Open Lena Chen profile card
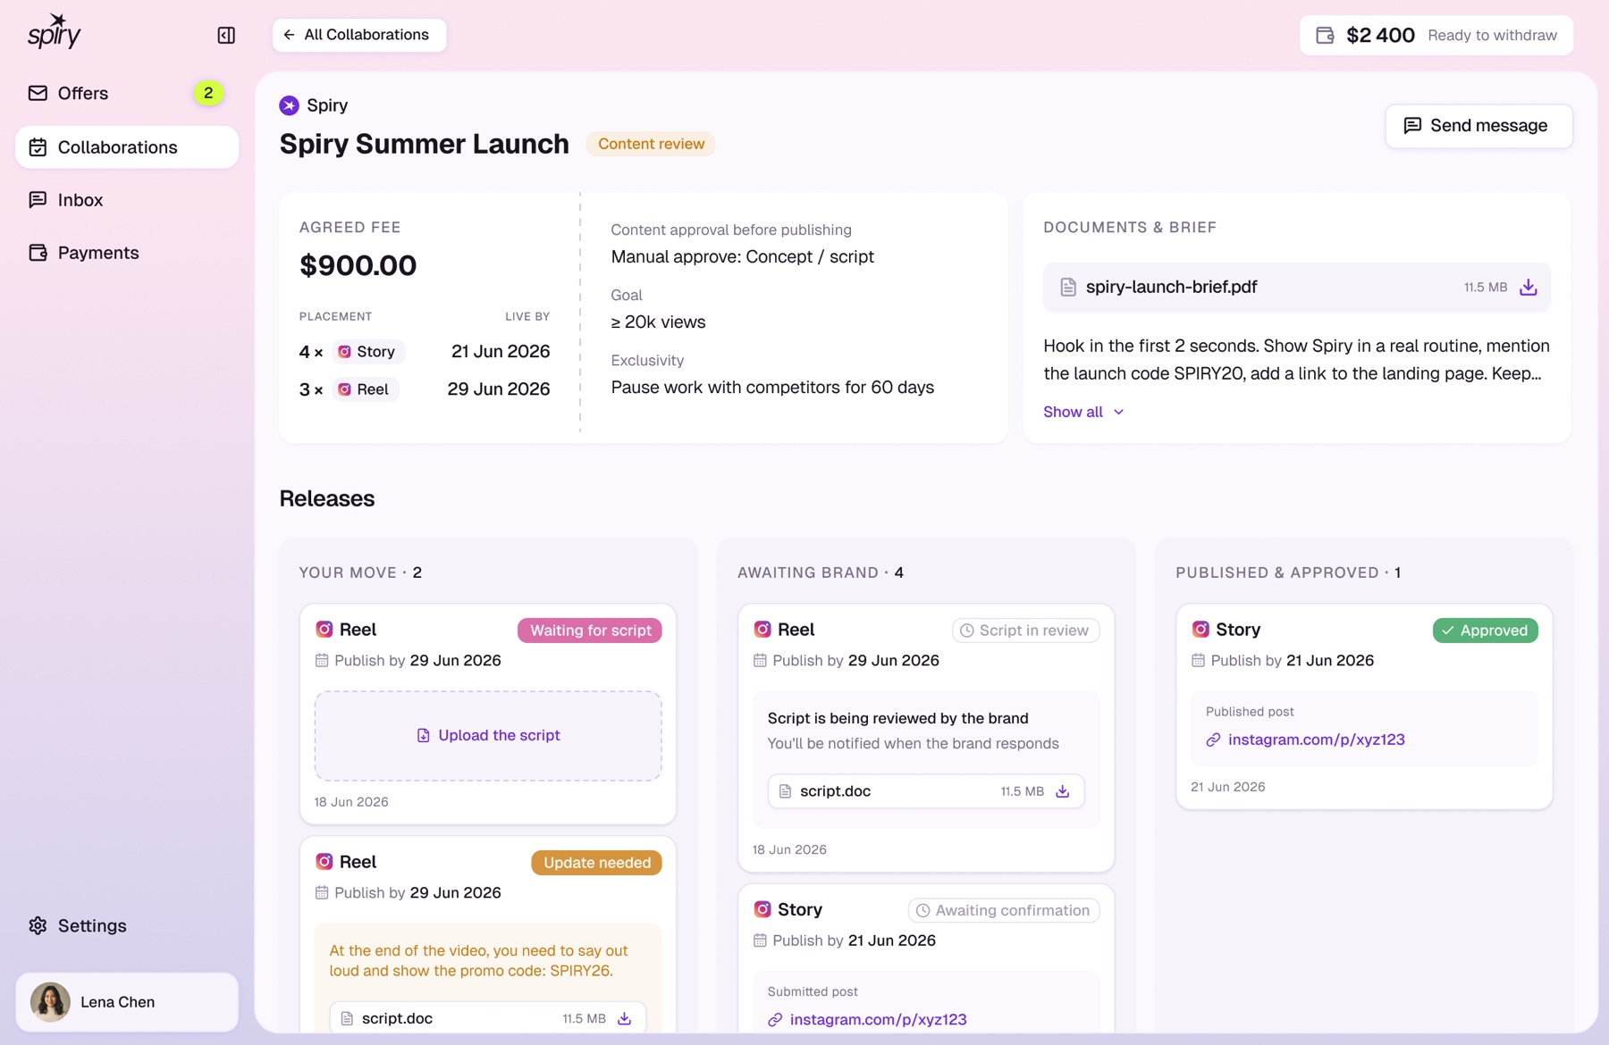Image resolution: width=1609 pixels, height=1045 pixels. click(x=127, y=1002)
